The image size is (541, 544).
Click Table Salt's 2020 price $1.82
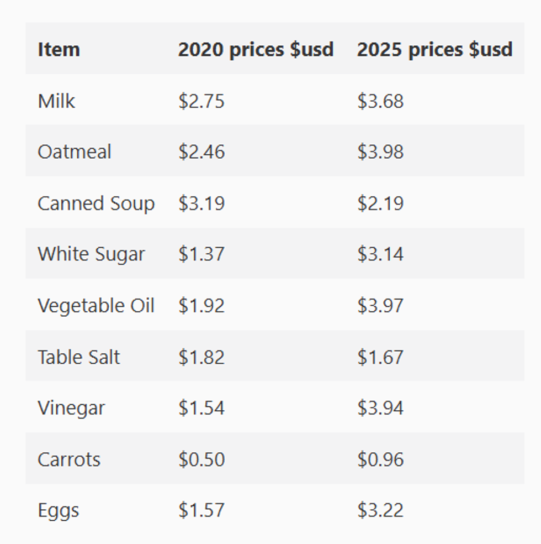(x=201, y=357)
